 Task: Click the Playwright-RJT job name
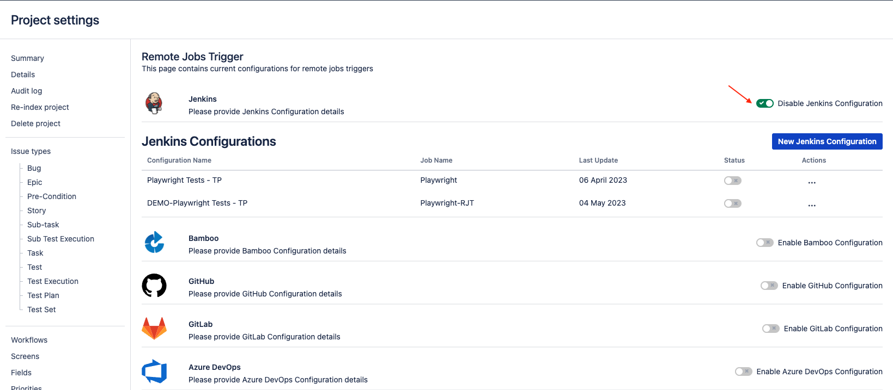pos(447,203)
